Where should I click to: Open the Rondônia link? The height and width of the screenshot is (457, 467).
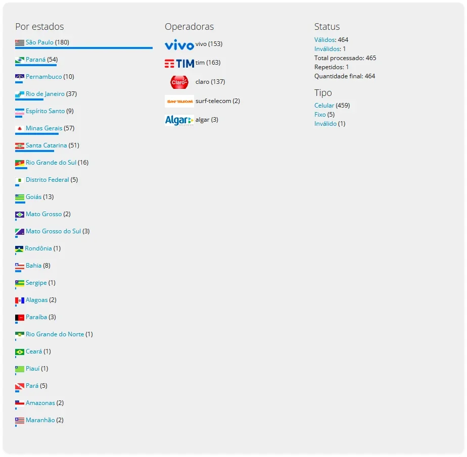pyautogui.click(x=38, y=248)
